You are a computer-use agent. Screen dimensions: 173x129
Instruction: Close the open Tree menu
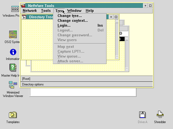coord(59,11)
